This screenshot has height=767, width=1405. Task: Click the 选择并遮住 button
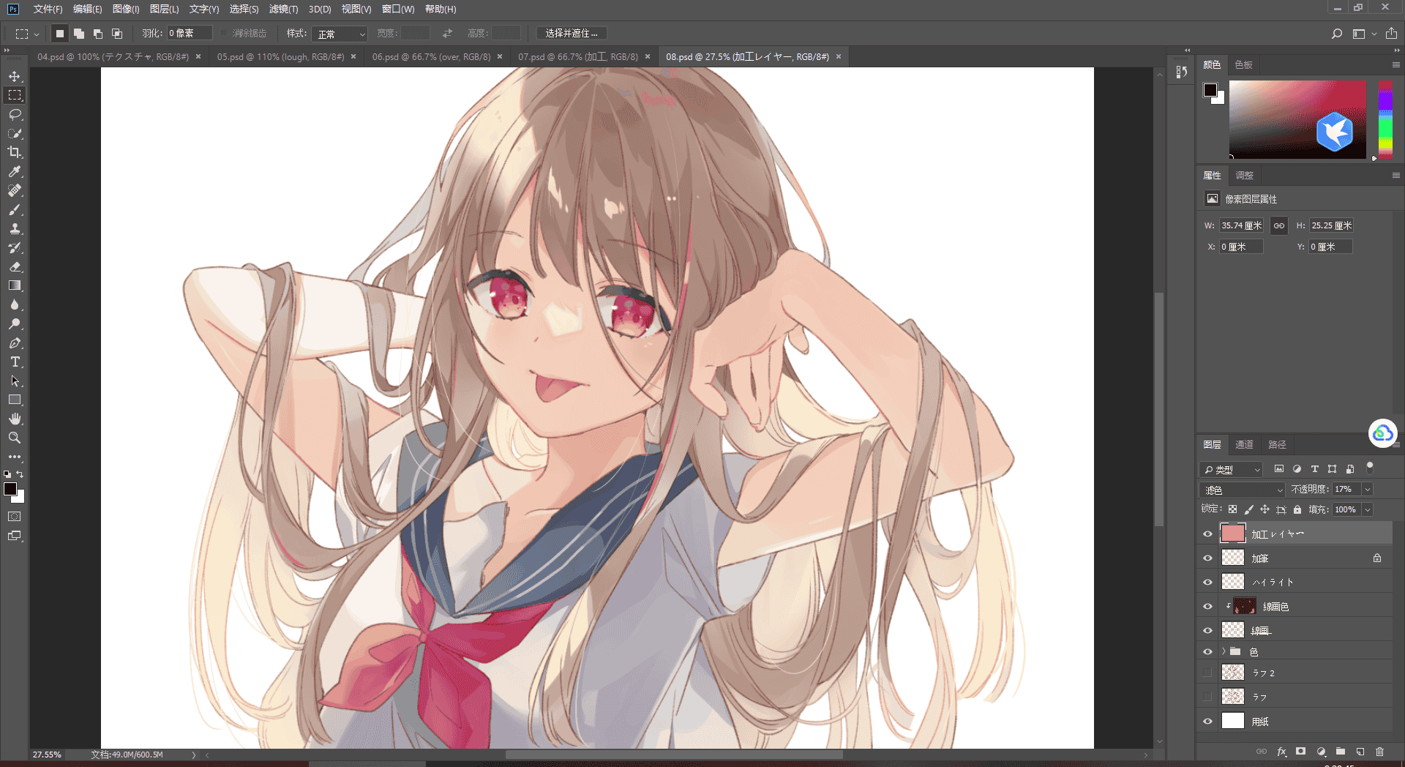coord(572,34)
